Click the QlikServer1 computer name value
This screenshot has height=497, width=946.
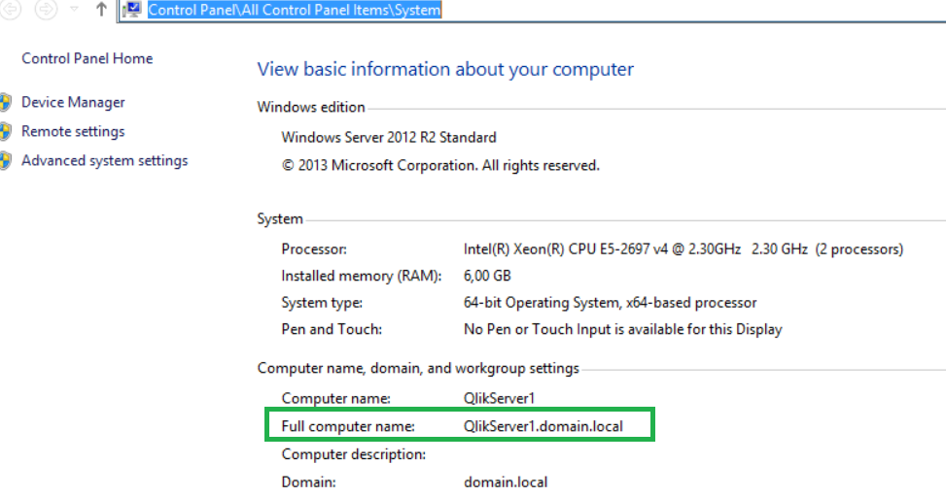coord(499,398)
